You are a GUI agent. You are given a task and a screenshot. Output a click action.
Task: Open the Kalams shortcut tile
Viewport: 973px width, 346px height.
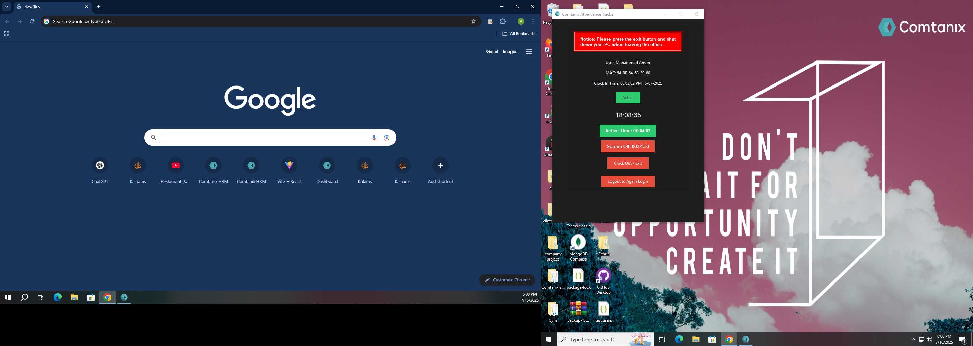(365, 170)
